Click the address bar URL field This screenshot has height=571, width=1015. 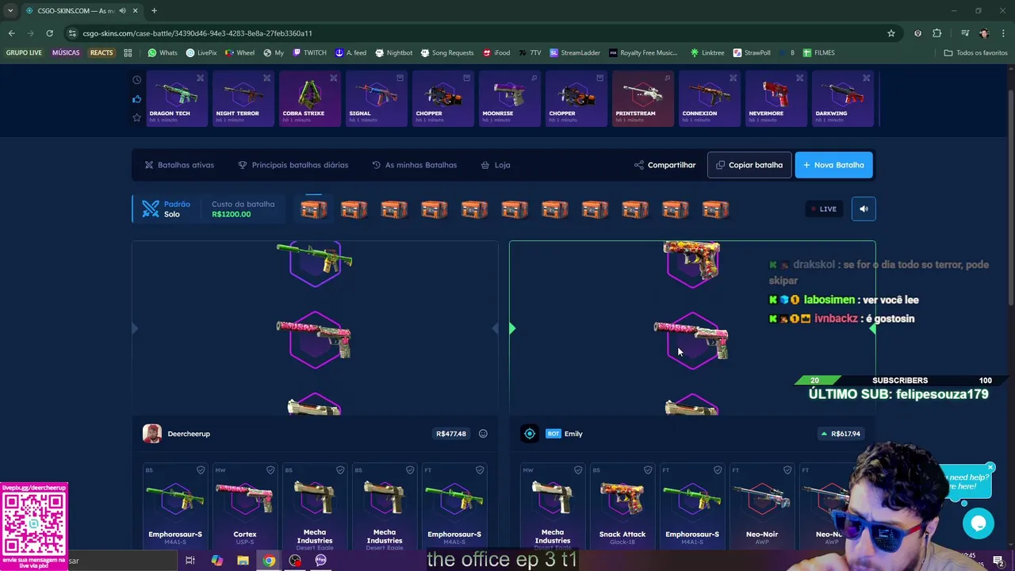click(476, 33)
